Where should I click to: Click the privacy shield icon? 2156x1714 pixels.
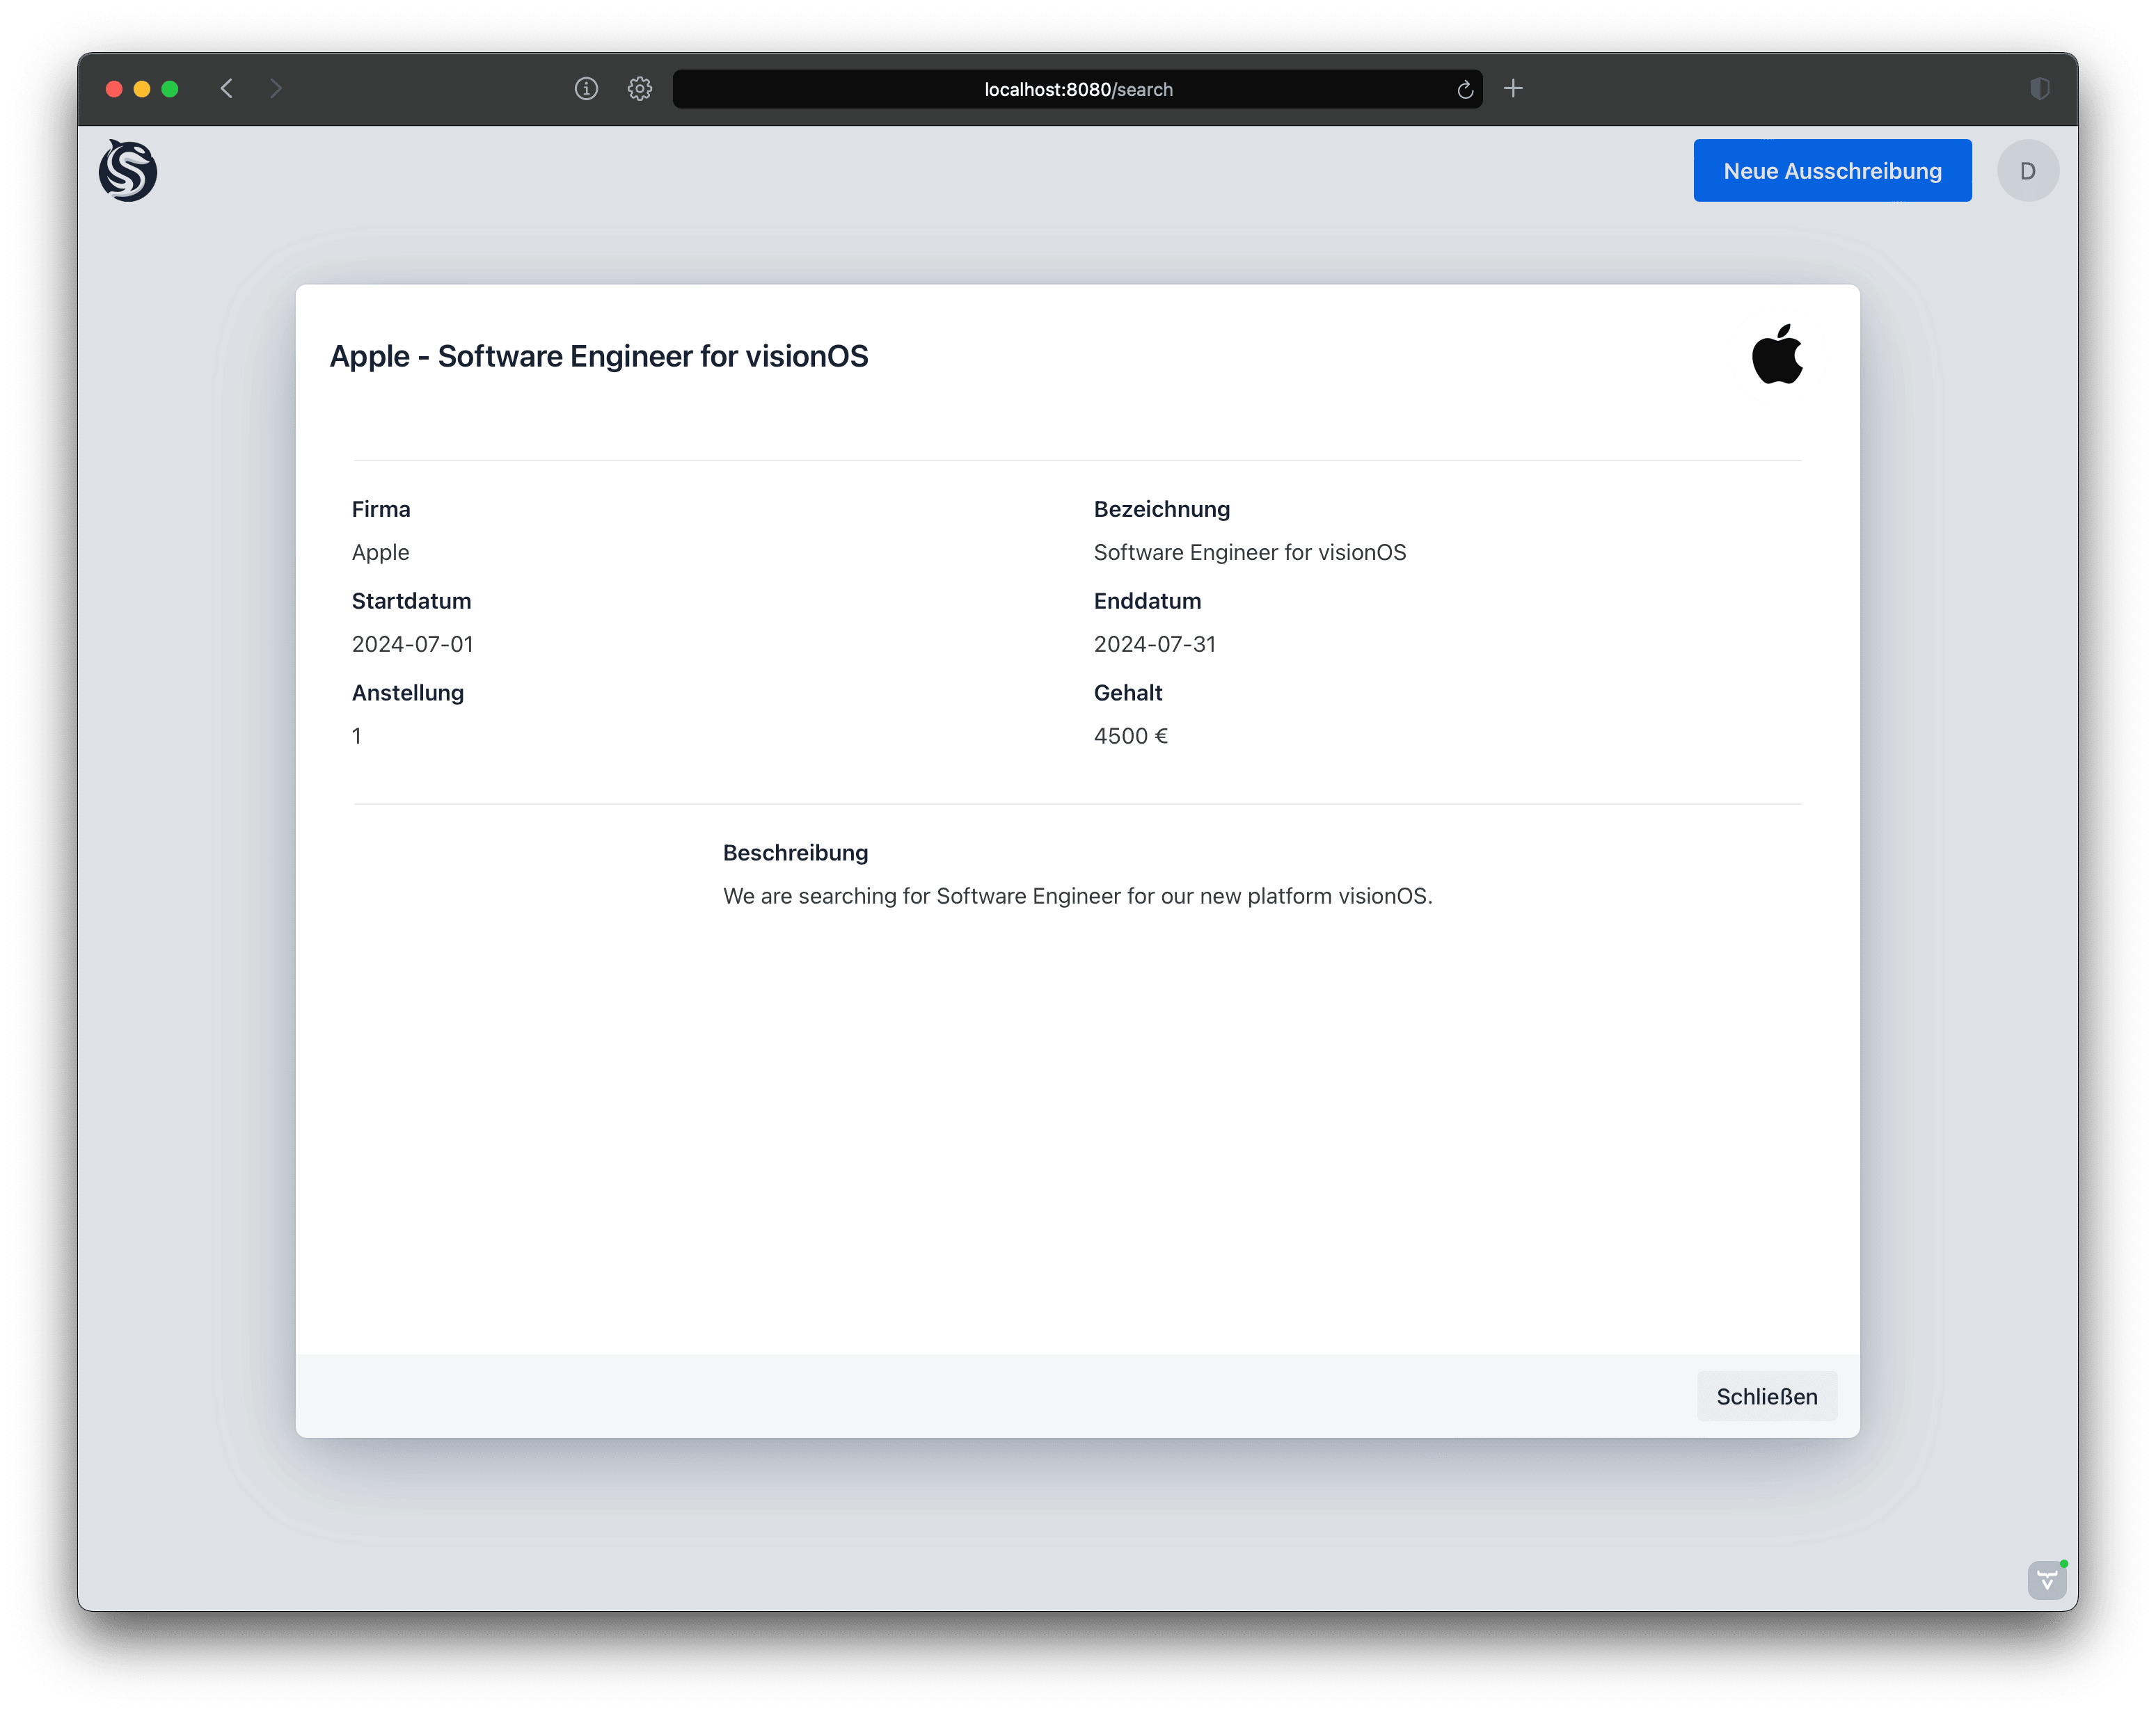click(2040, 89)
